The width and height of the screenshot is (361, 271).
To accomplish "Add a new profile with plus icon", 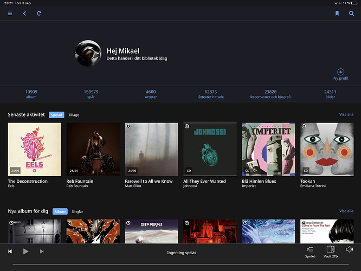I will (x=340, y=72).
